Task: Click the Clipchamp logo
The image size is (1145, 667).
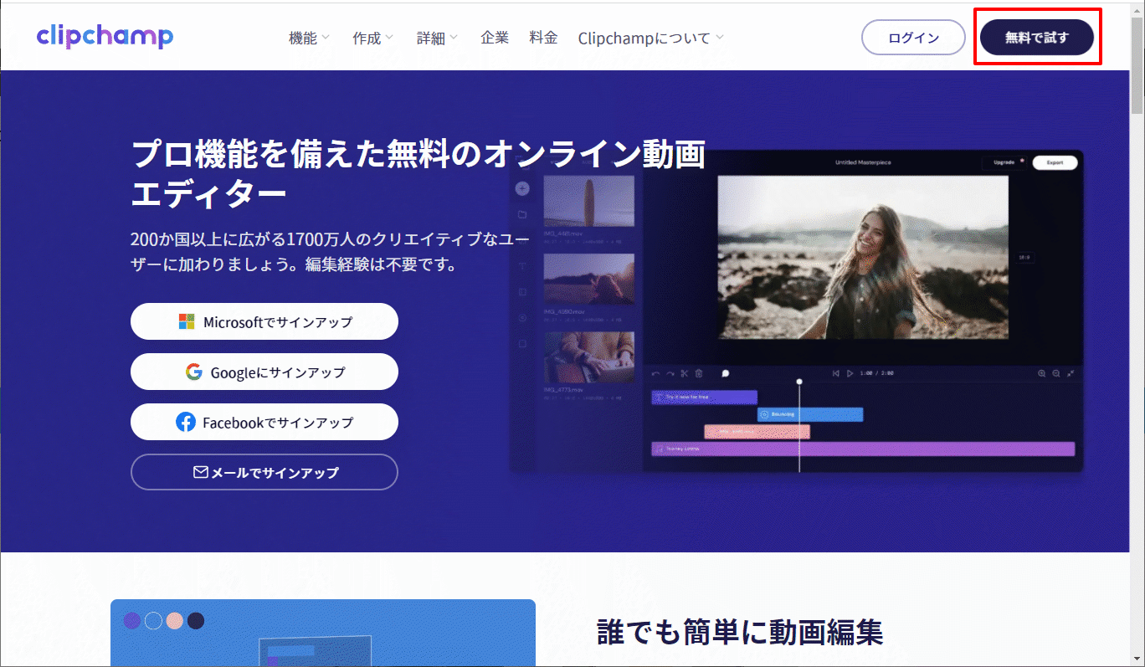Action: (x=105, y=37)
